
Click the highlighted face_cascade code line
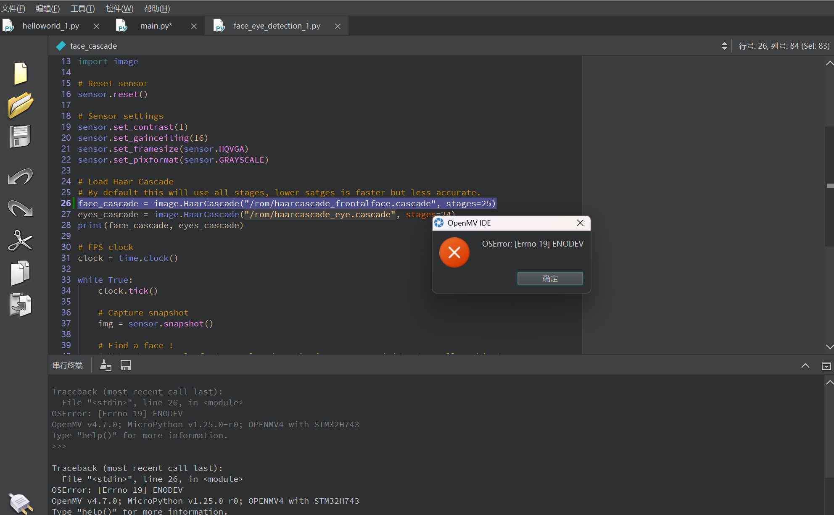coord(287,203)
